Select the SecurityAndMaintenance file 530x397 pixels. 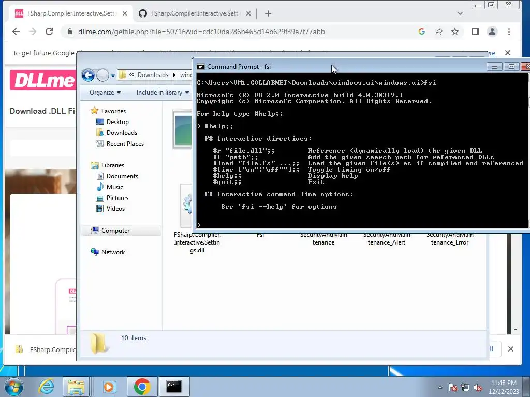point(323,239)
